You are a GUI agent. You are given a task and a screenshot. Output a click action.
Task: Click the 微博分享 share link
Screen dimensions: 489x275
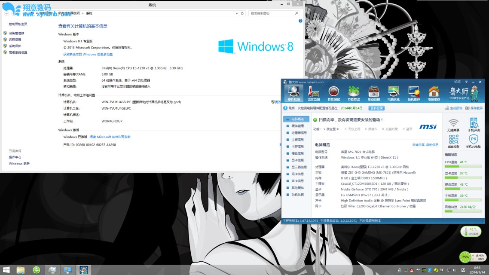(418, 145)
